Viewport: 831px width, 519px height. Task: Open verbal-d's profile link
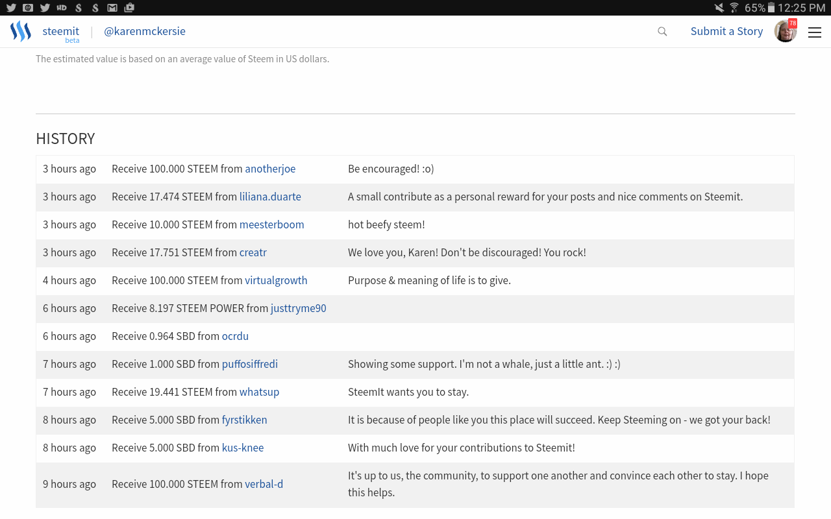pos(264,484)
